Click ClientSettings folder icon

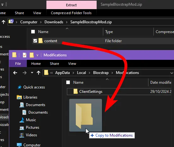75,92
